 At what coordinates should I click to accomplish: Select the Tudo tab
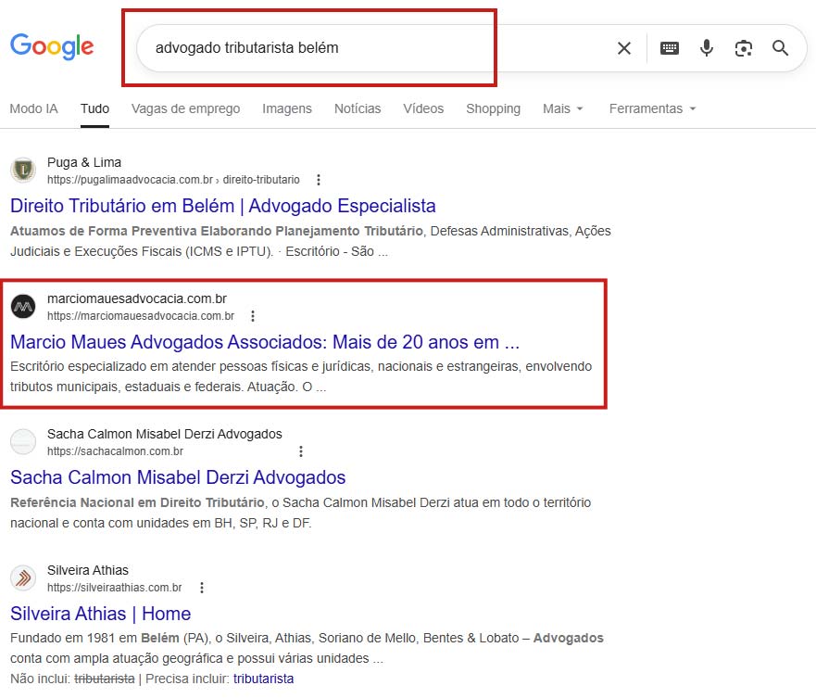[94, 108]
